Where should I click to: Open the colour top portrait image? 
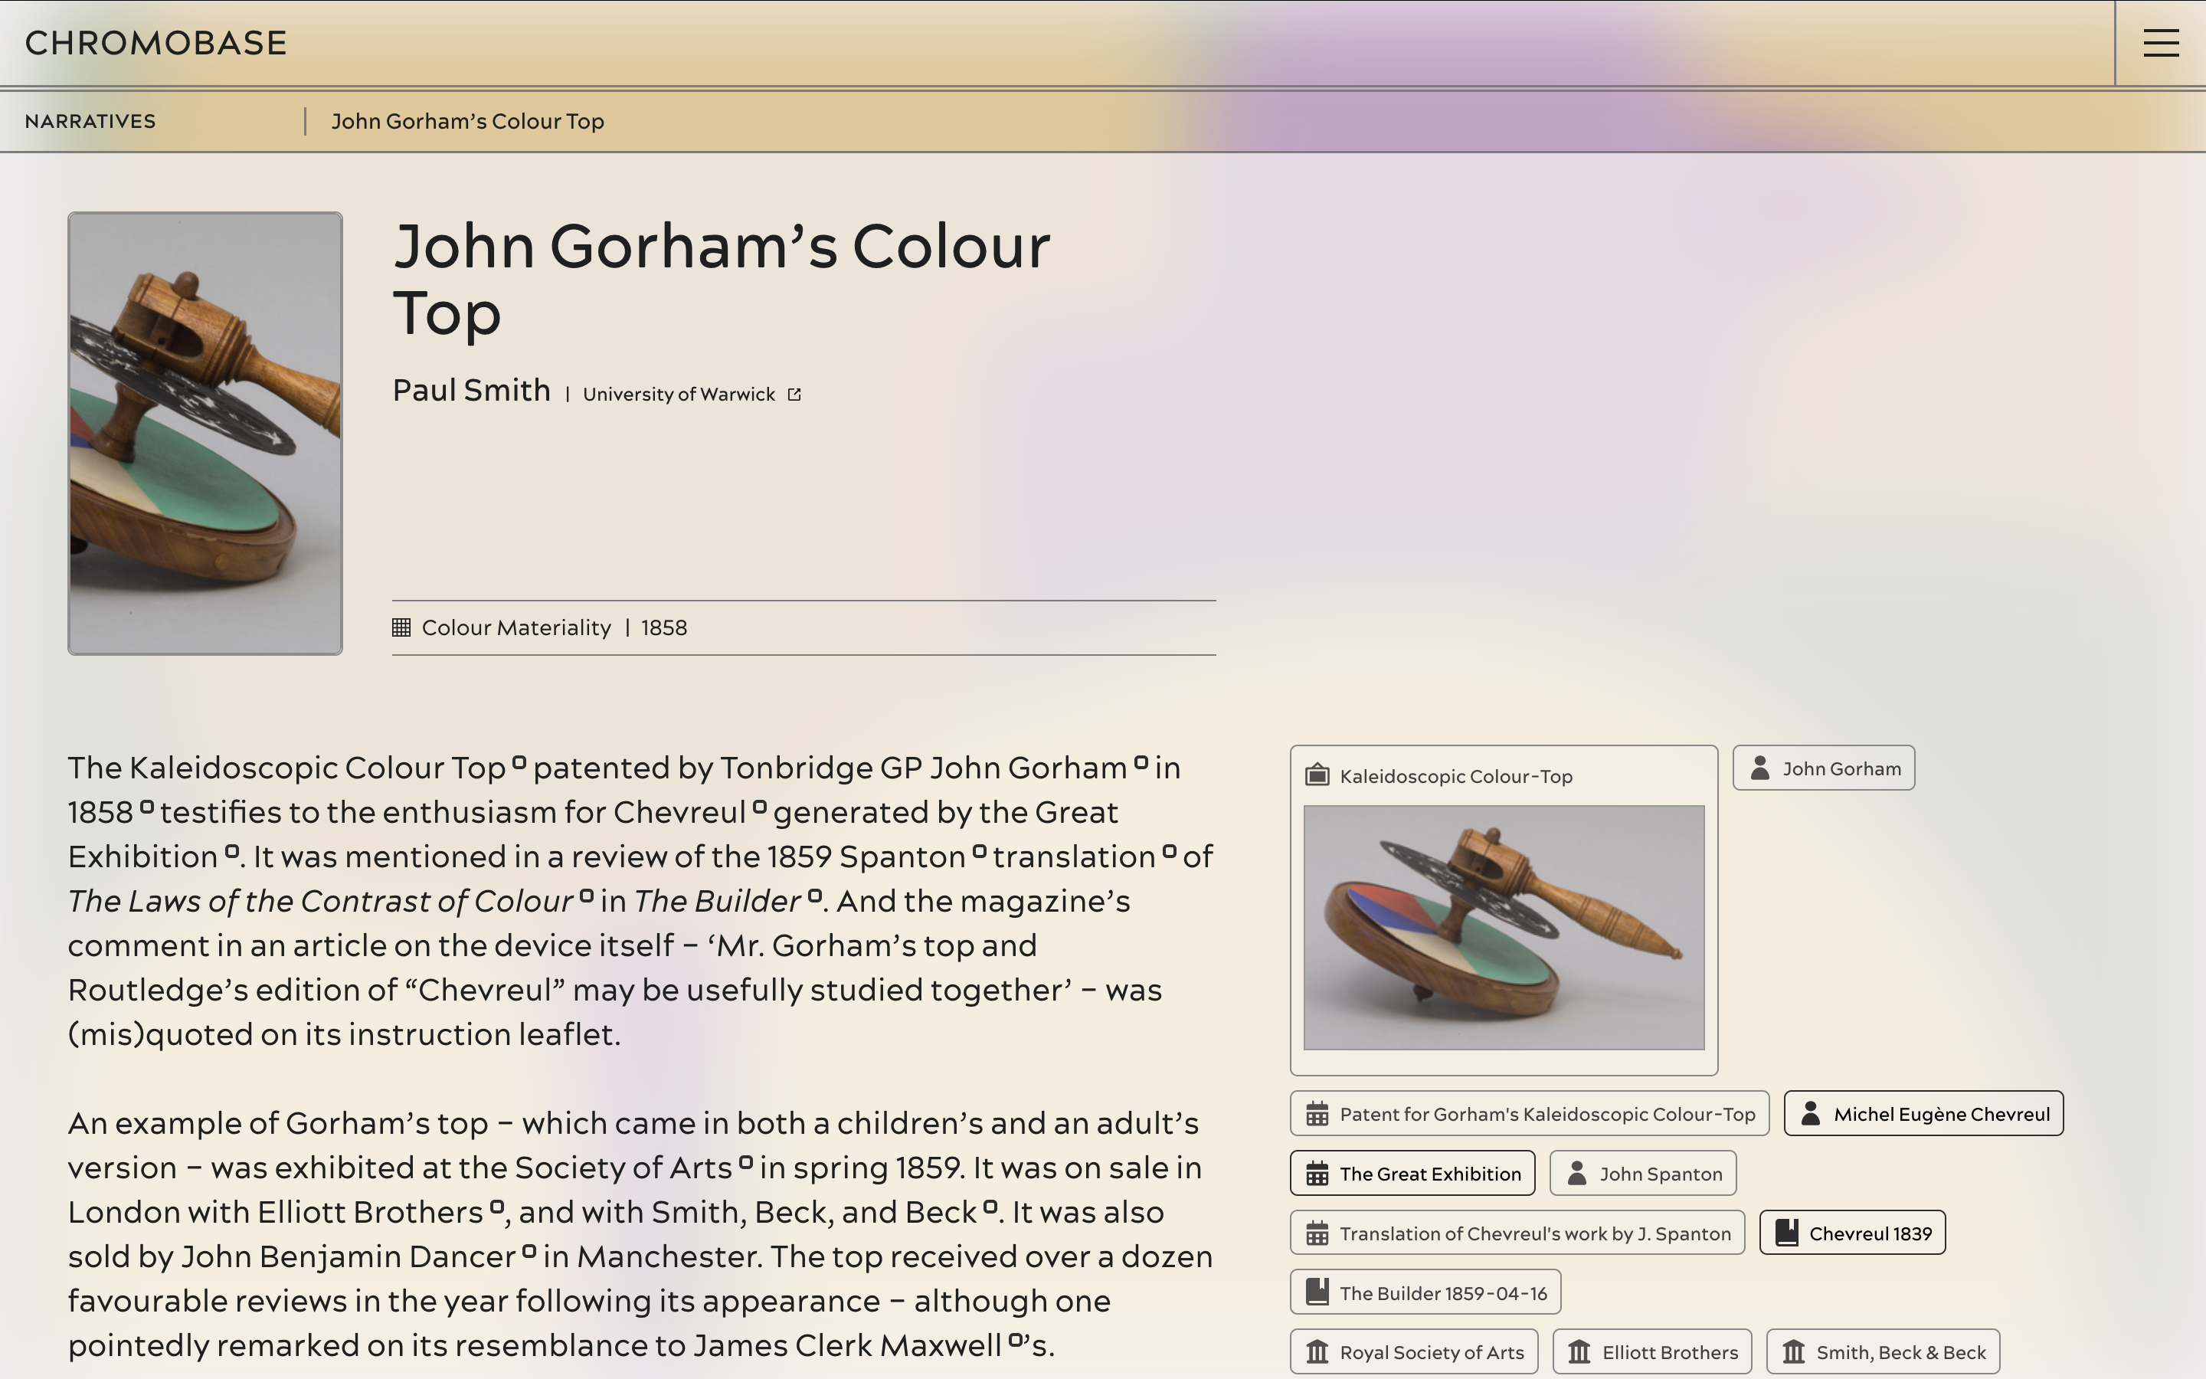(x=205, y=433)
